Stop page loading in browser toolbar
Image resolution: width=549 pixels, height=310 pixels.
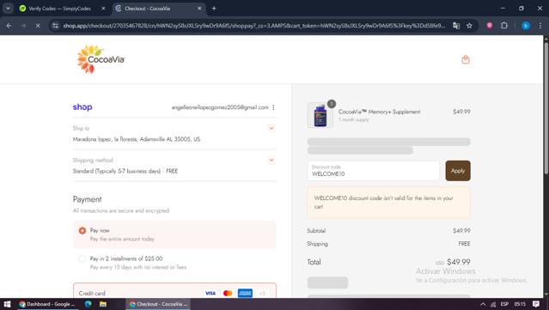pos(38,26)
